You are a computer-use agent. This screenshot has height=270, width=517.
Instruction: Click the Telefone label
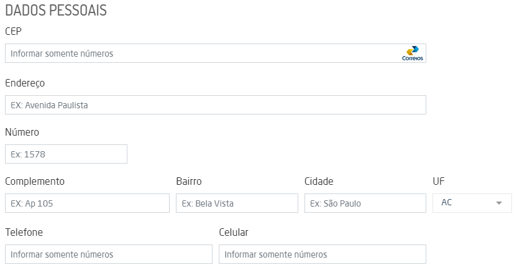pyautogui.click(x=24, y=232)
